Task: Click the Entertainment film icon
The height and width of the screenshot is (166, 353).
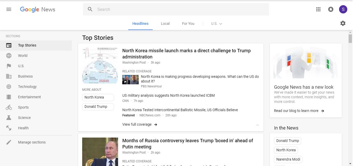Action: pos(9,97)
